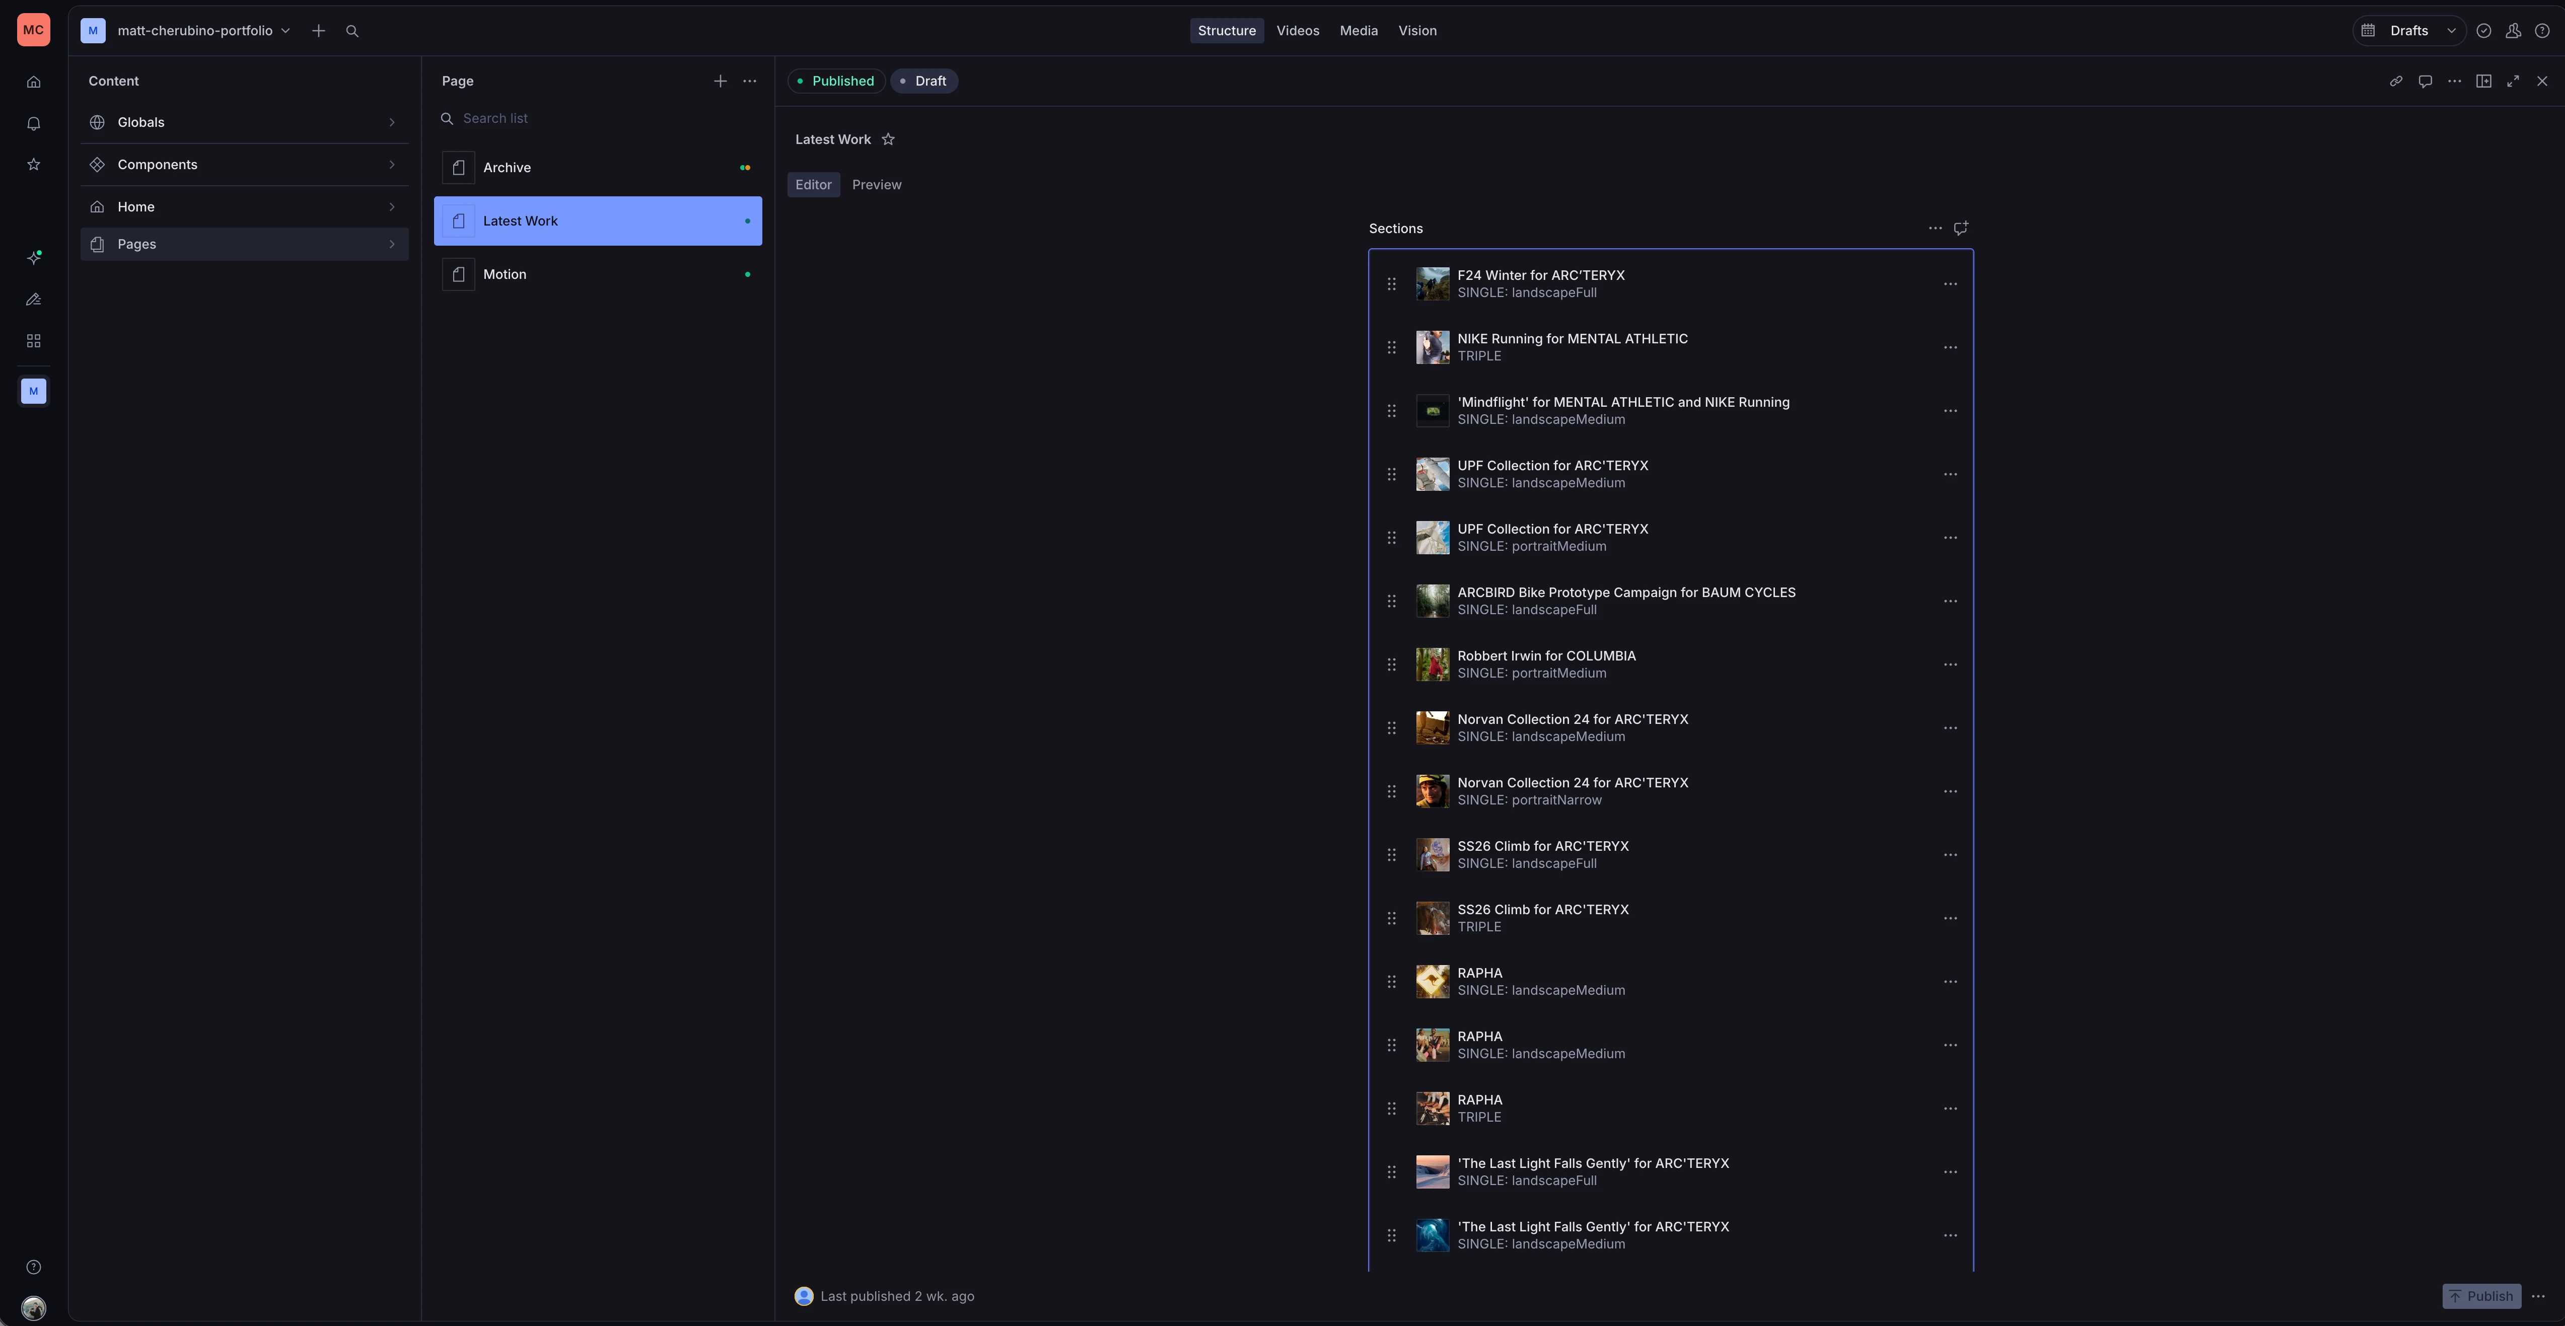Screen dimensions: 2565x1326
Task: Open the apps grid icon in sidebar
Action: pyautogui.click(x=33, y=341)
